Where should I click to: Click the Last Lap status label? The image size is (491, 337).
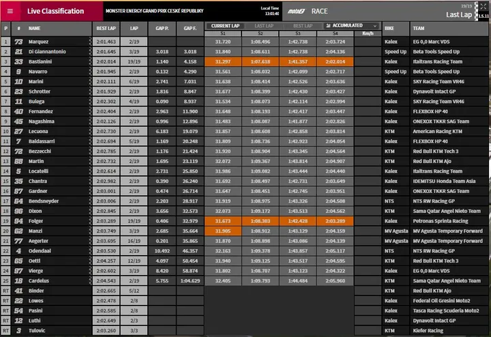click(x=459, y=15)
